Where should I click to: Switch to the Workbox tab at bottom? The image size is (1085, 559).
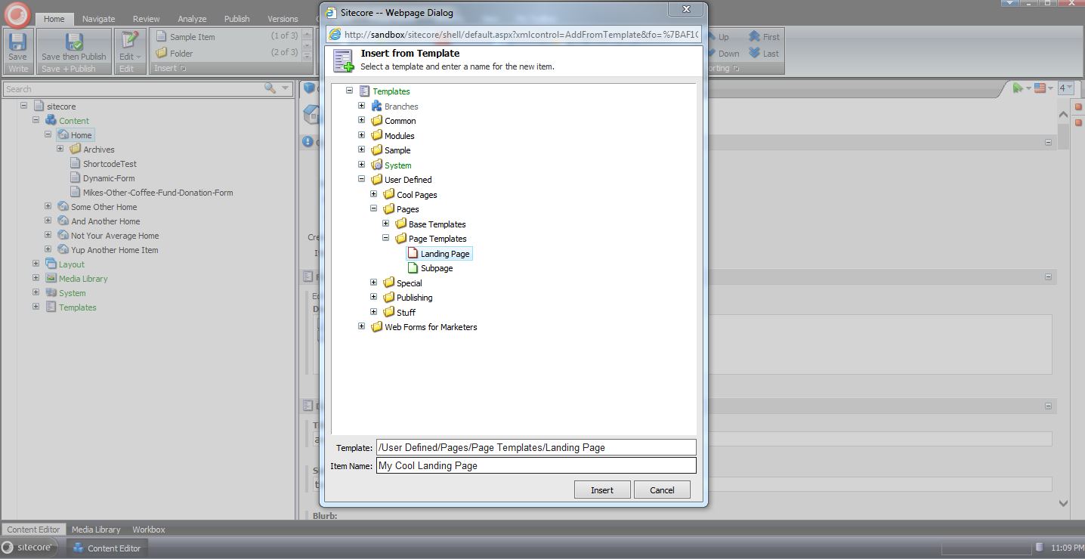[x=148, y=530]
